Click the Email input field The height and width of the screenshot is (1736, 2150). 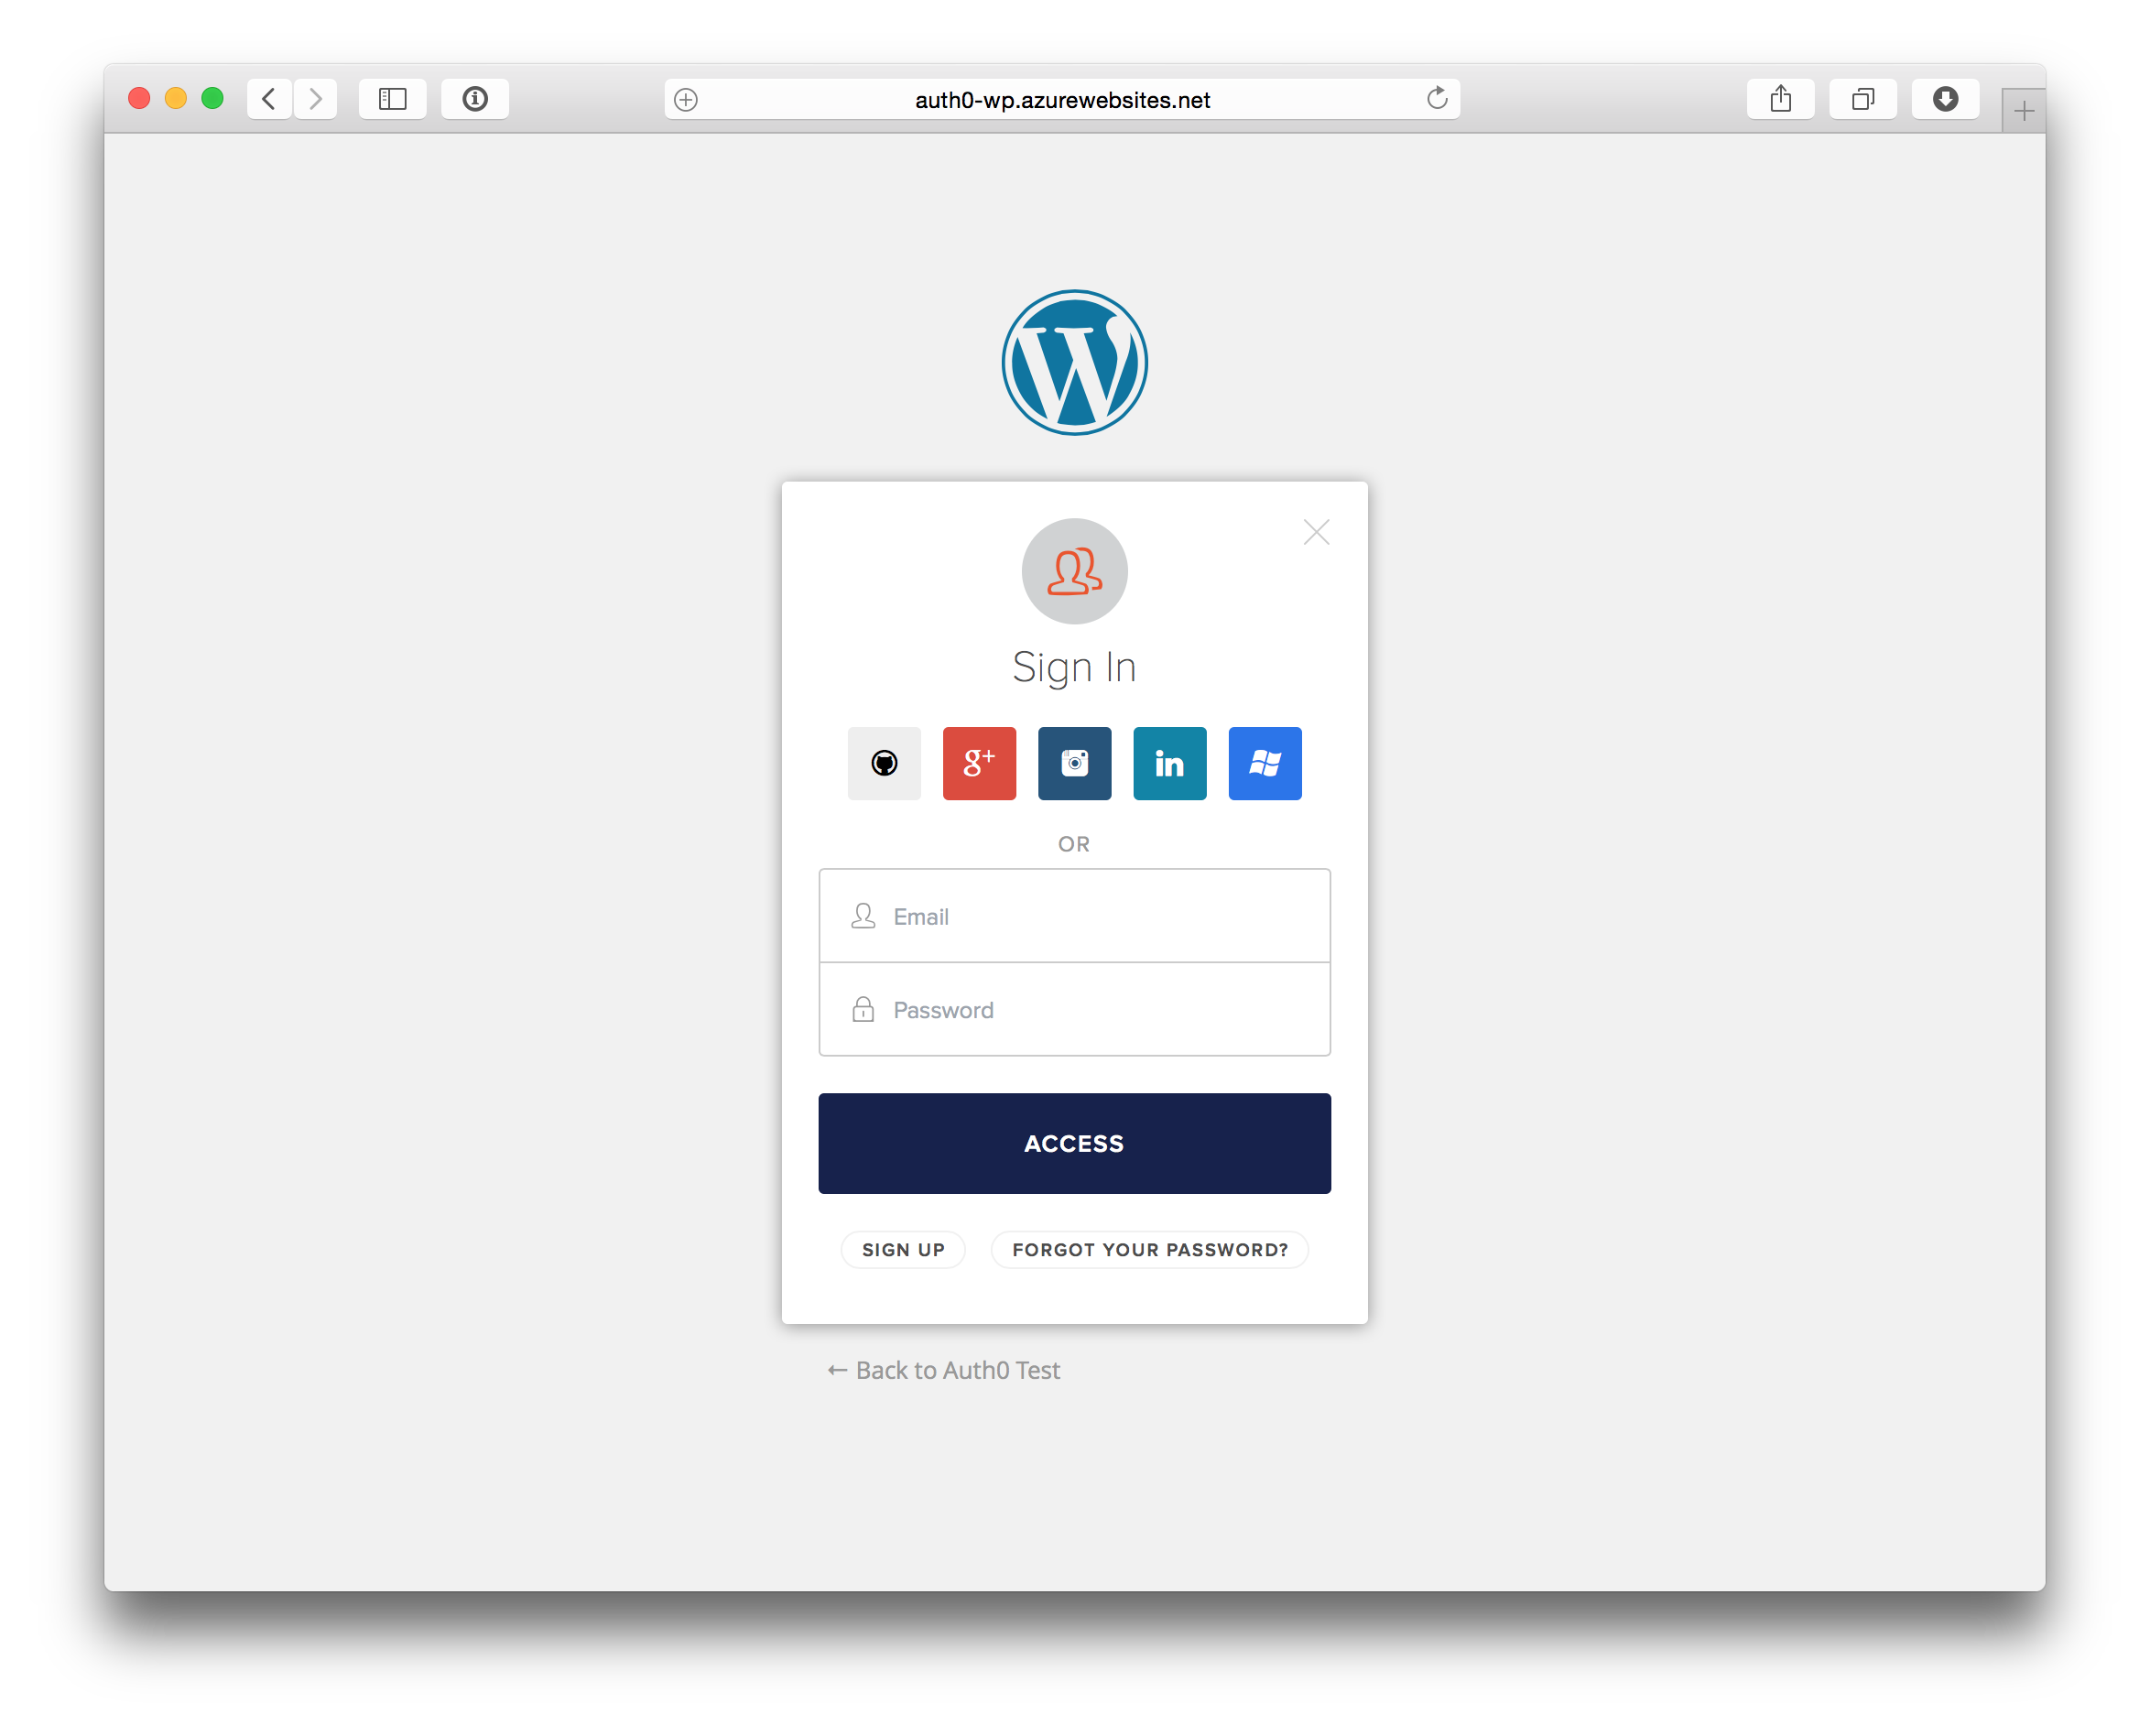[1073, 916]
